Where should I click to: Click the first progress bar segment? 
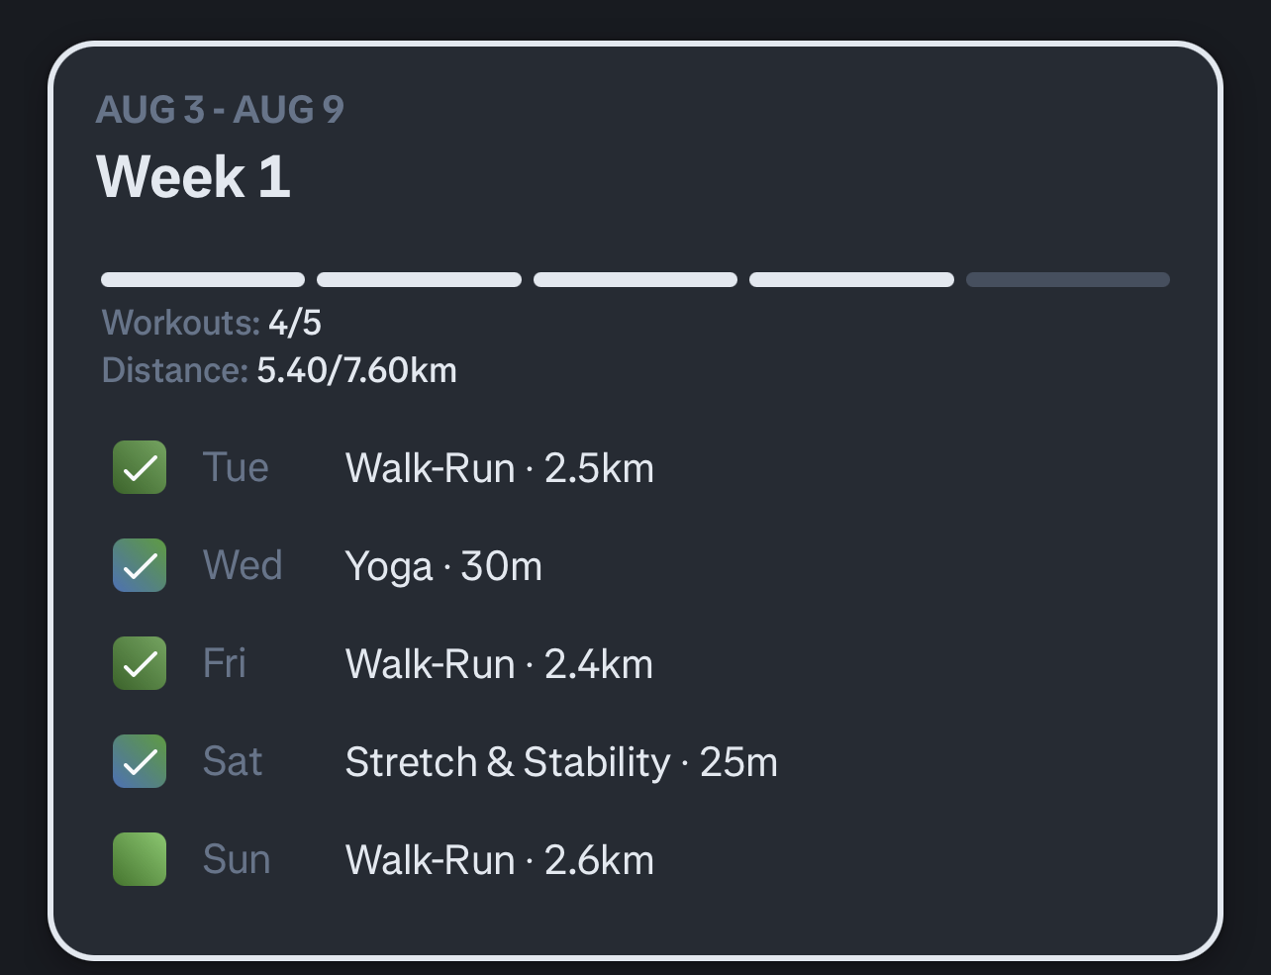203,280
